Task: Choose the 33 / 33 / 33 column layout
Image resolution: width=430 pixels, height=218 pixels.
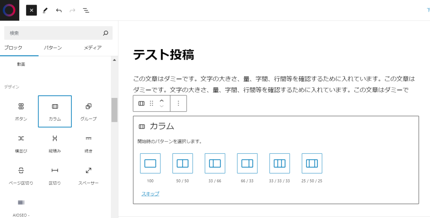Action: (280, 163)
